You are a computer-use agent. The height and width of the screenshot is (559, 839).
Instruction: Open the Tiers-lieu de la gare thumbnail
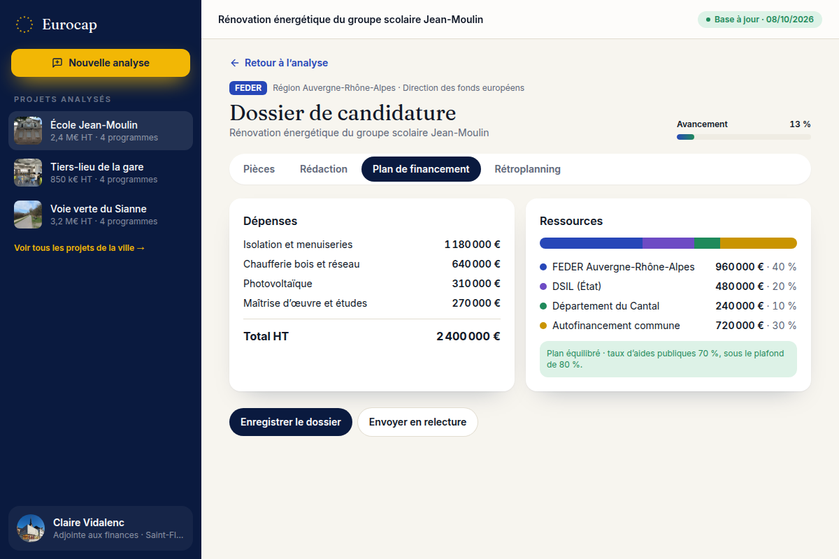(28, 173)
